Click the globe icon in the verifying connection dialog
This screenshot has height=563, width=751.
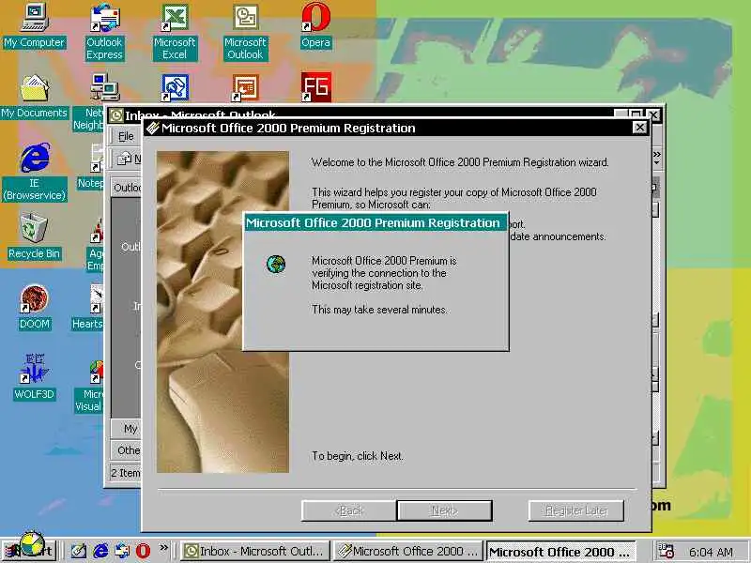pos(276,265)
